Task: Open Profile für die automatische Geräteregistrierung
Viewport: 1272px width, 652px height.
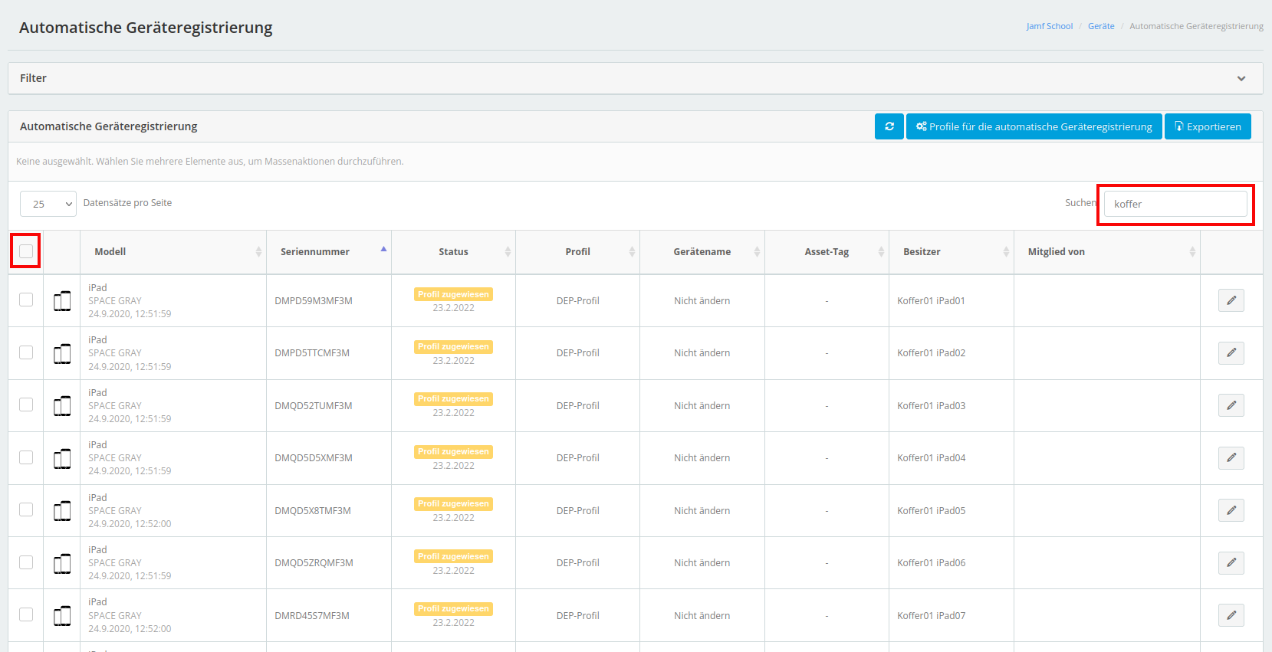Action: (x=1034, y=126)
